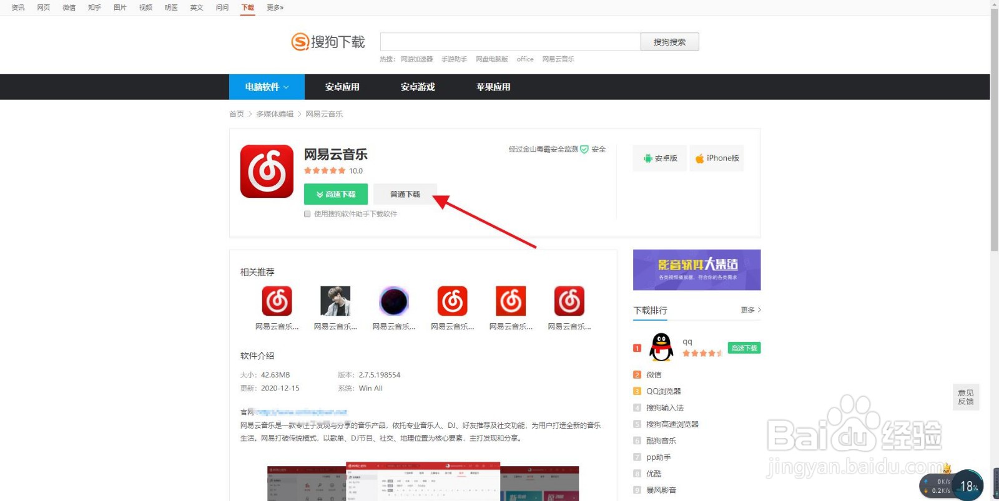Expand 更多 in the download ranking

[x=750, y=310]
